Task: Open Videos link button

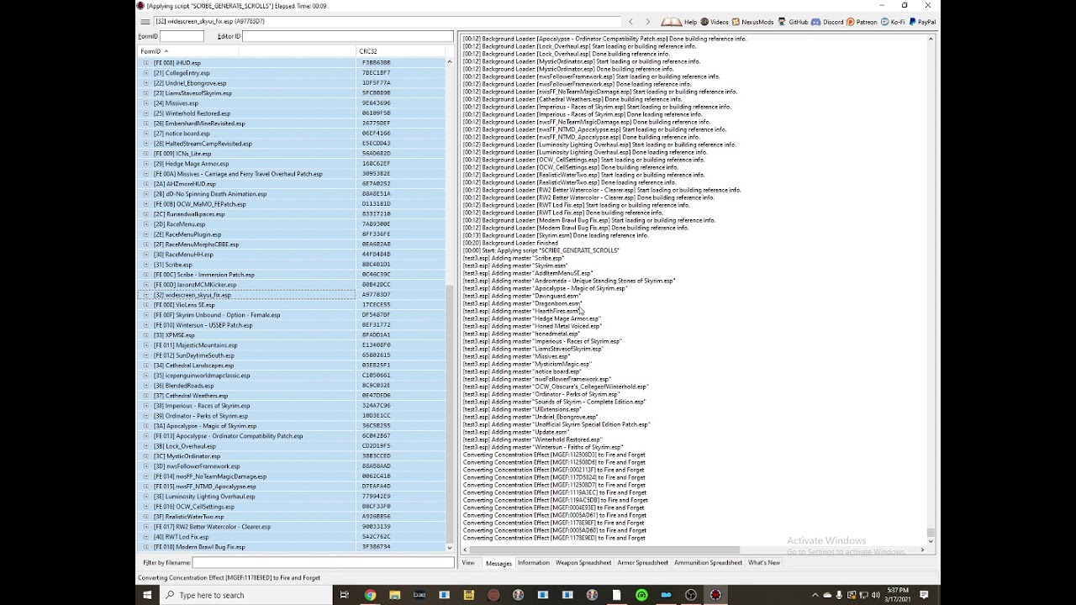Action: [x=715, y=22]
